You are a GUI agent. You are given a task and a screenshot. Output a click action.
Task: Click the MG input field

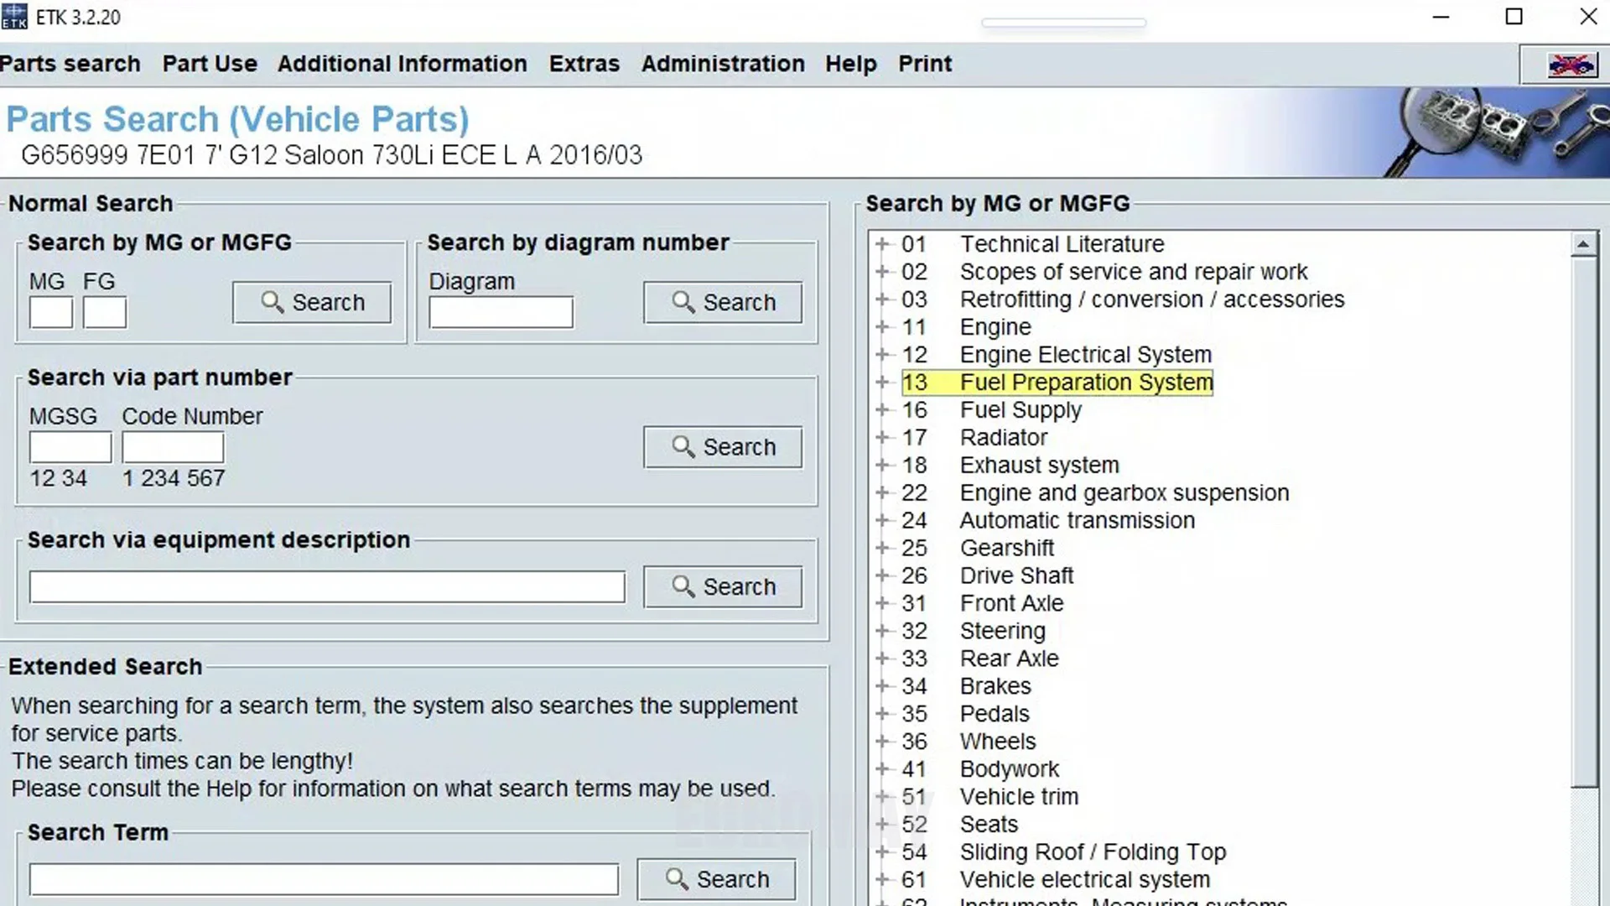51,313
